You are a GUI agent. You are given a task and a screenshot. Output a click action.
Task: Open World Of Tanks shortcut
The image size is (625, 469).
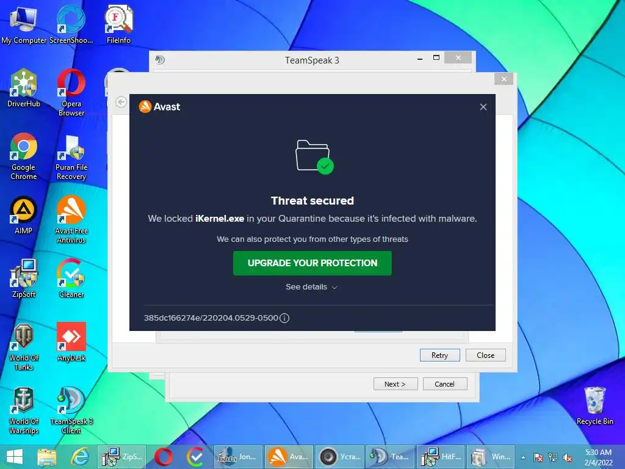24,346
